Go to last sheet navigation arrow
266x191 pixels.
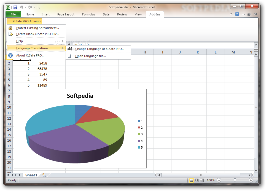(x=20, y=175)
